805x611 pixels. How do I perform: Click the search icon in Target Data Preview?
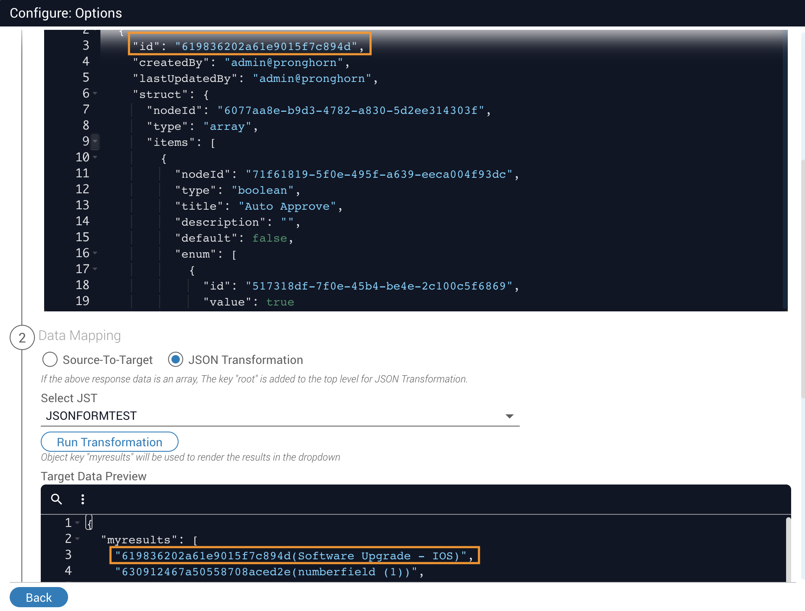coord(56,499)
